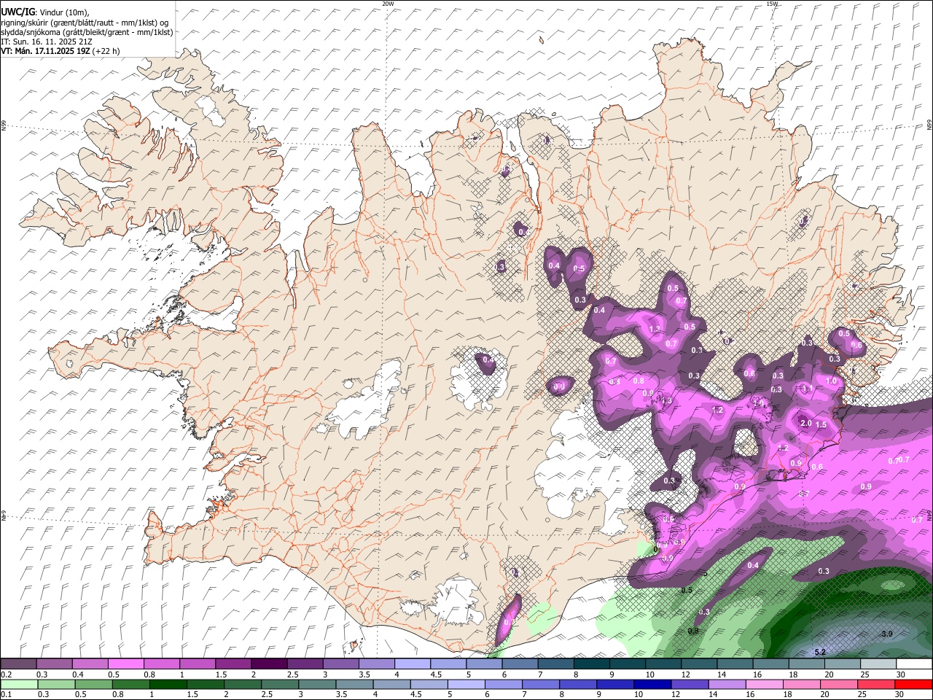Click the "3.9" rainfall value over the sea
933x700 pixels.
click(886, 634)
